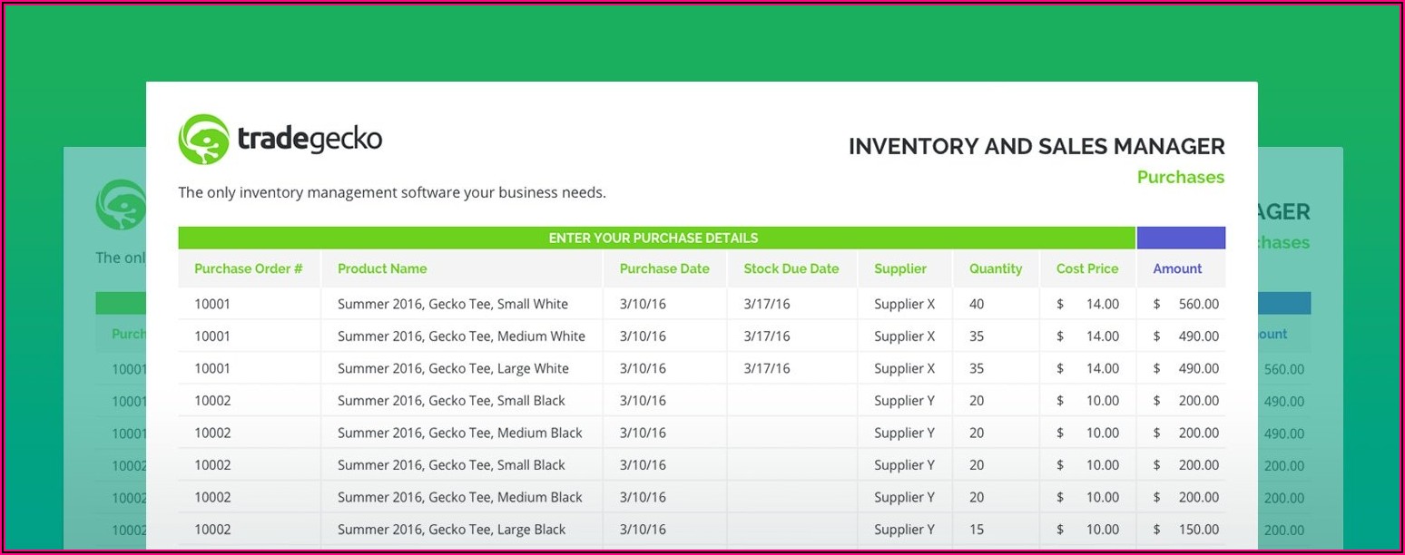The height and width of the screenshot is (555, 1405).
Task: Click the blue header block above Amount
Action: click(x=1181, y=239)
